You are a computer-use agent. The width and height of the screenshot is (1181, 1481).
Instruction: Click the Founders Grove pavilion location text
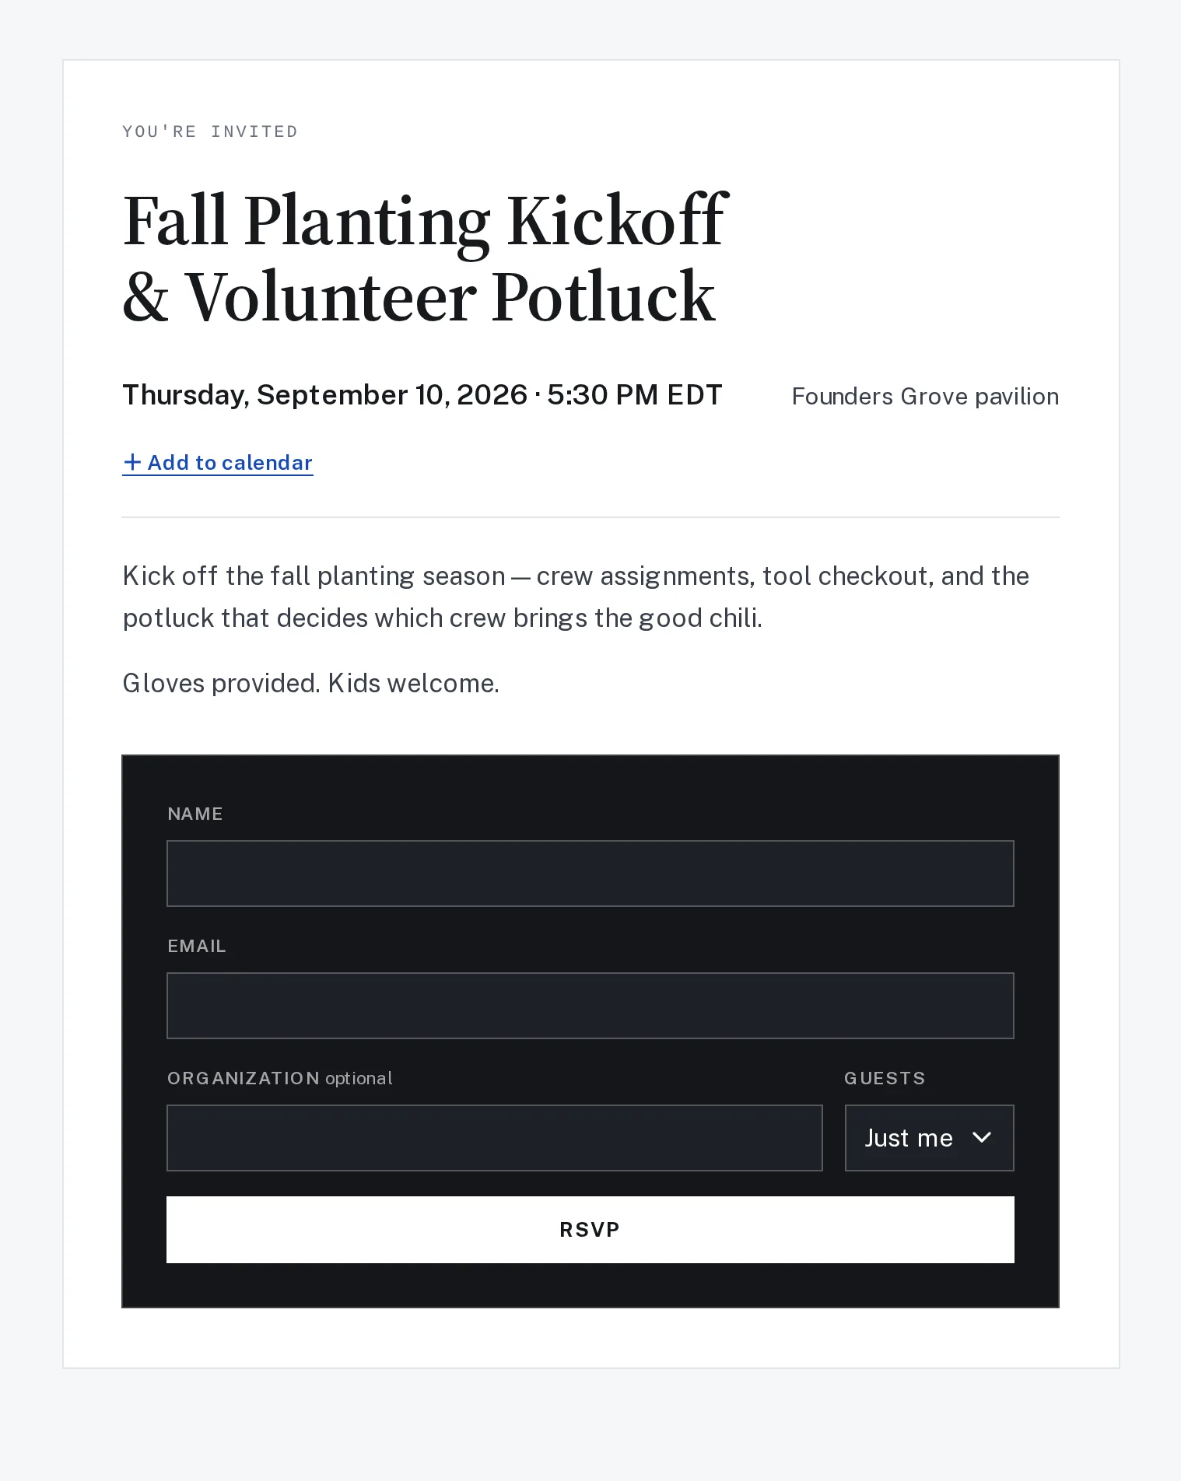(x=925, y=397)
